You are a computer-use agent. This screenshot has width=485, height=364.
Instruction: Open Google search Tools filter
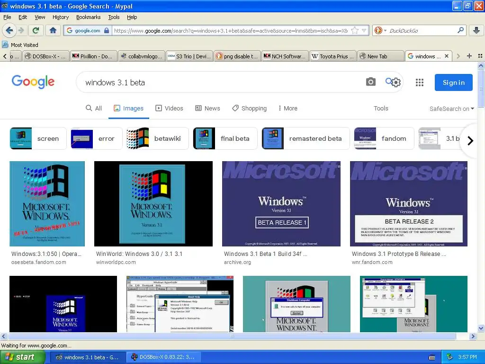[x=381, y=108]
